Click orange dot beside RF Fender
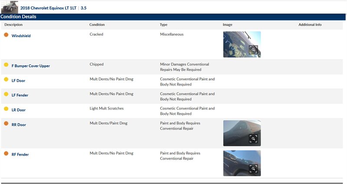The image size is (347, 184). (6, 153)
